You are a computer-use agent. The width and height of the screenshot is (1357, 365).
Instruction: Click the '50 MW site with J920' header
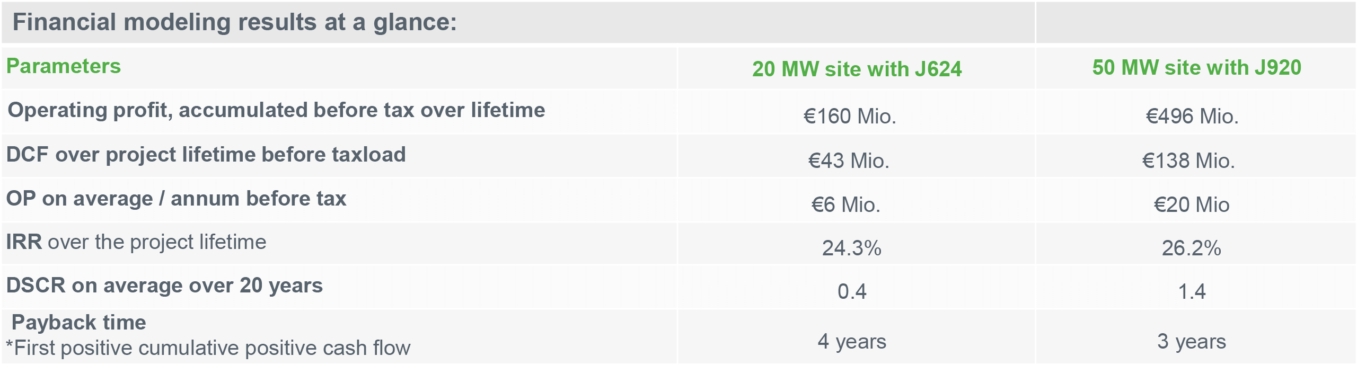click(1196, 68)
